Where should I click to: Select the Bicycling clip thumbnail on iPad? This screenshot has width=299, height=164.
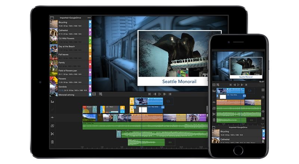(53, 24)
